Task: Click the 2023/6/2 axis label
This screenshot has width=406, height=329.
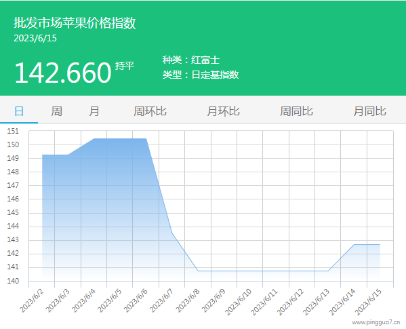Action: coord(32,301)
